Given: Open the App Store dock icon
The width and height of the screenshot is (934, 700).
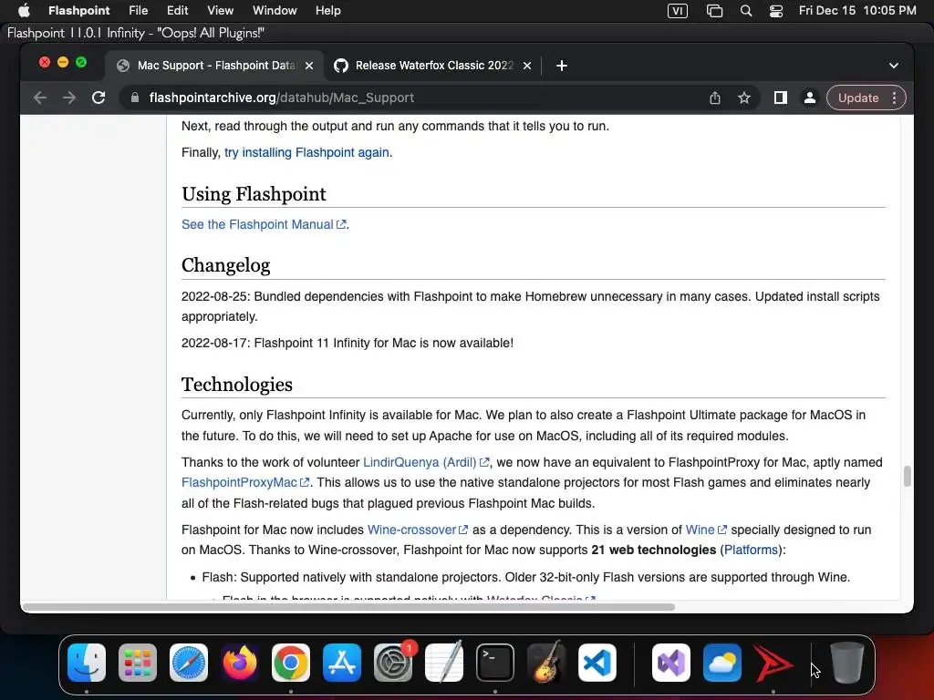Looking at the screenshot, I should (x=342, y=663).
